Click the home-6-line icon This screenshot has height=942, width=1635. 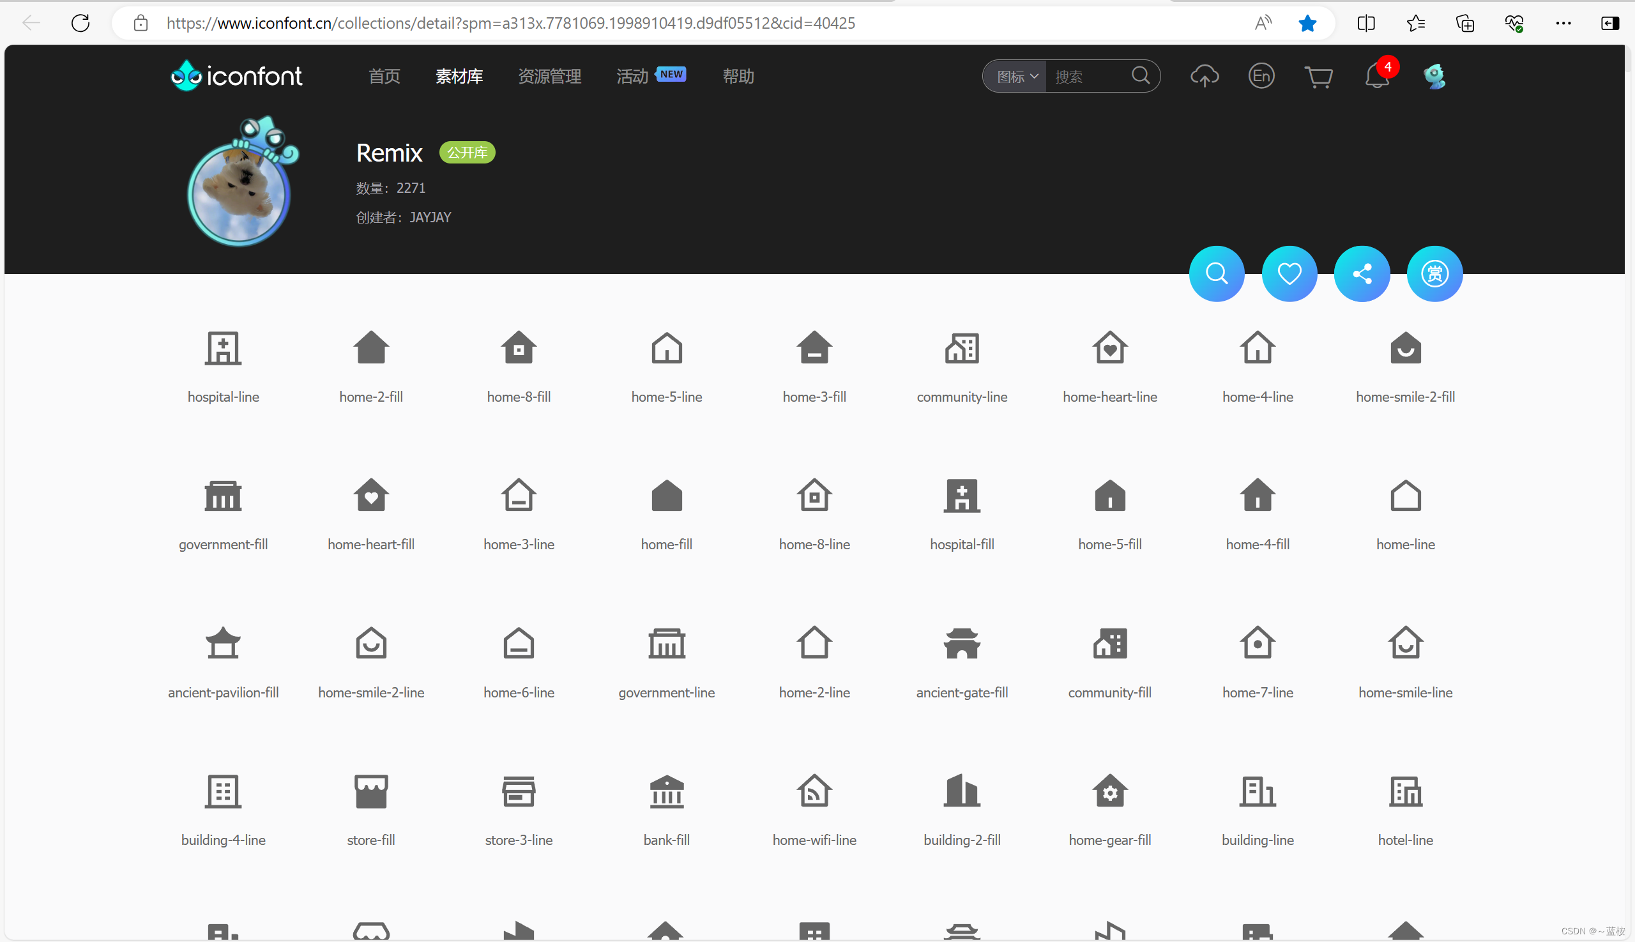coord(519,643)
